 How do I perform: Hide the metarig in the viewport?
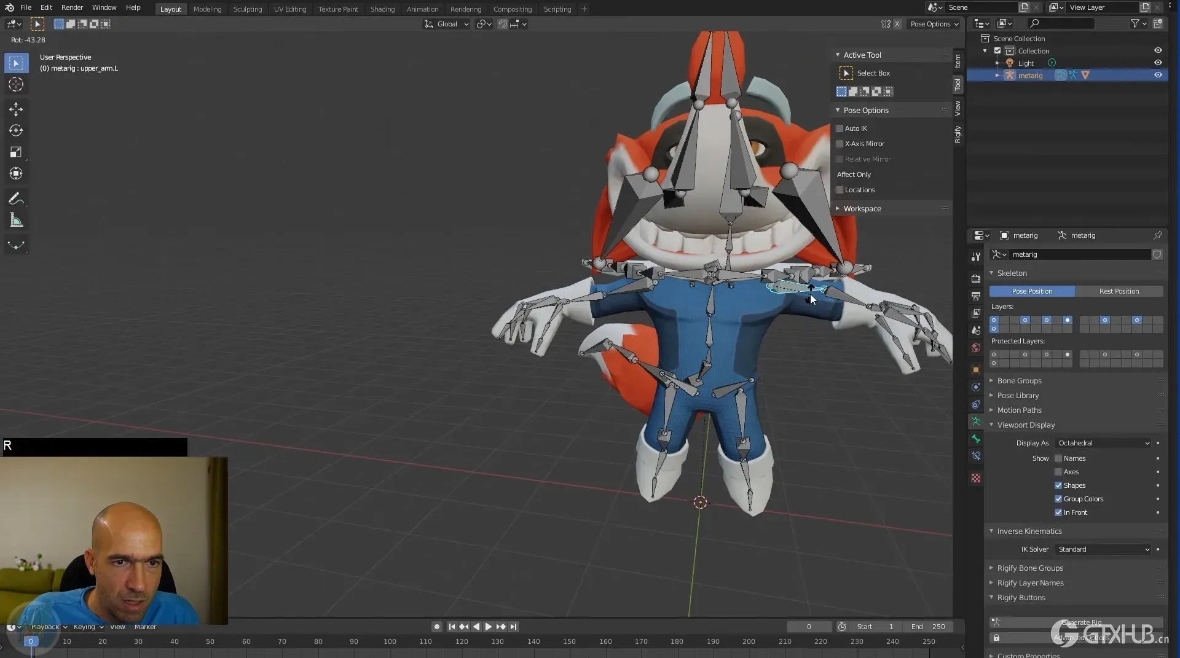[1158, 75]
